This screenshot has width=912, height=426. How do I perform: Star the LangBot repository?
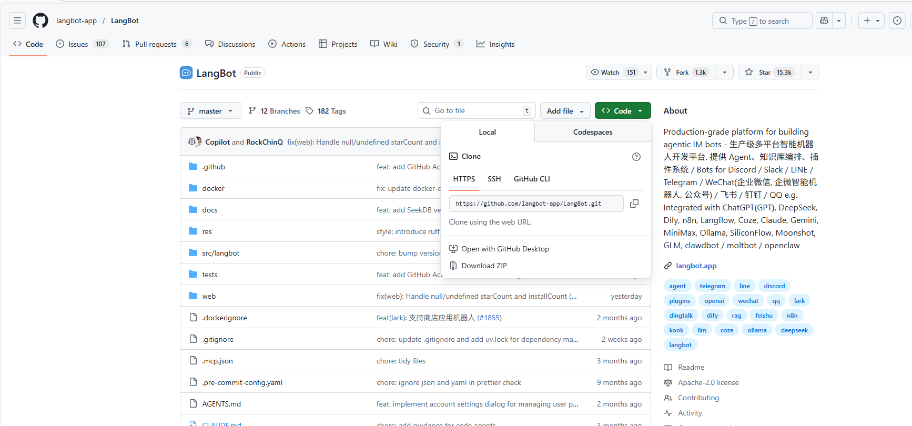(770, 72)
